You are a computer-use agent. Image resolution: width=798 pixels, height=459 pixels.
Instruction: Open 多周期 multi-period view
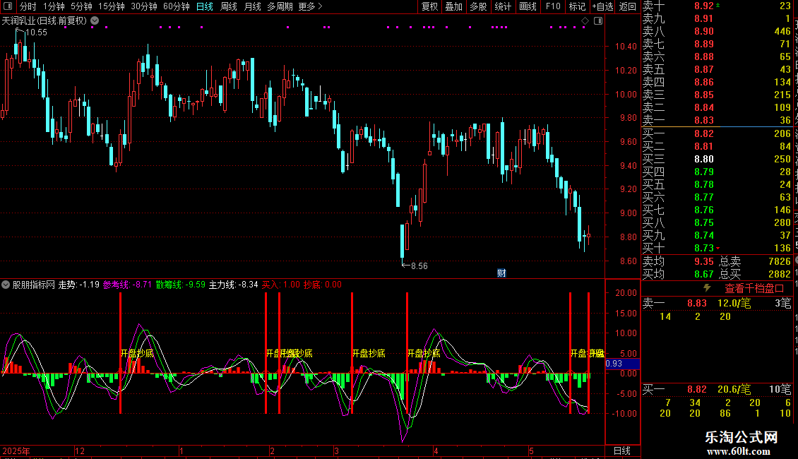[x=280, y=6]
